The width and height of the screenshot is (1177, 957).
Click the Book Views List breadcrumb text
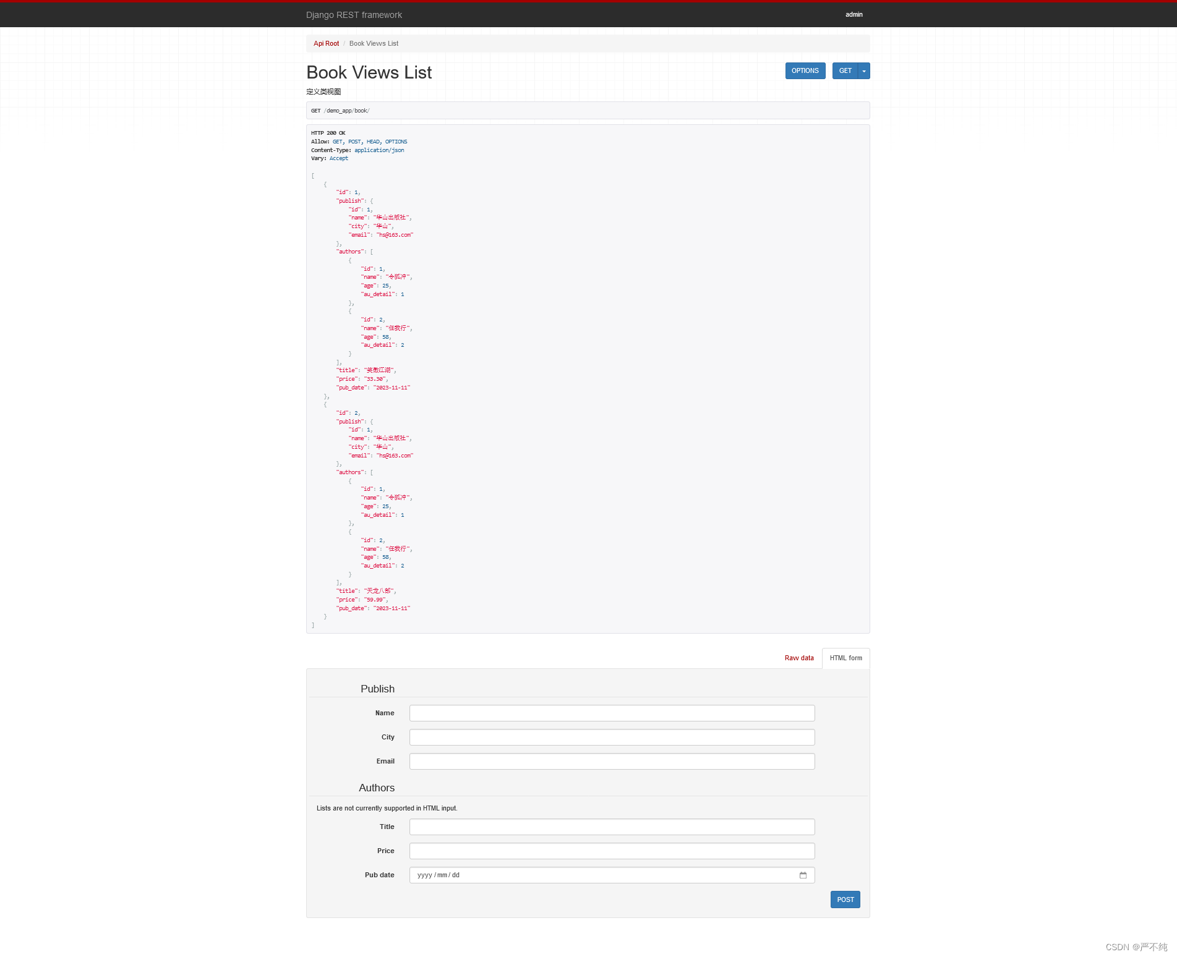[x=374, y=43]
